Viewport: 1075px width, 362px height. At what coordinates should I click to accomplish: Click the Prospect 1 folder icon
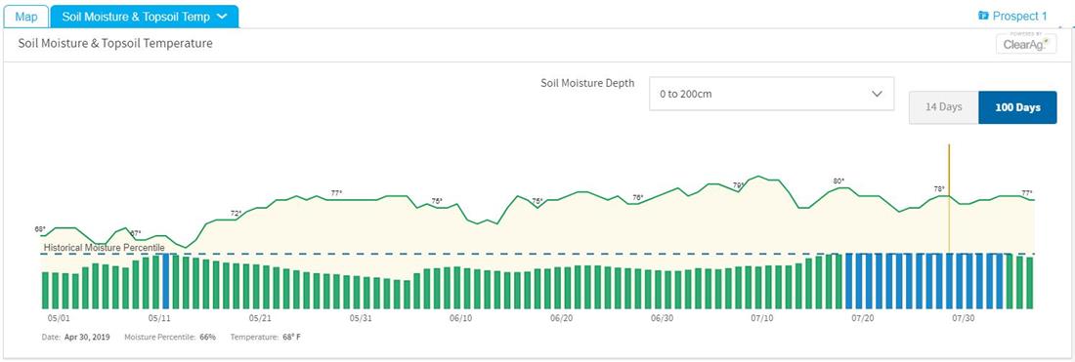(983, 15)
